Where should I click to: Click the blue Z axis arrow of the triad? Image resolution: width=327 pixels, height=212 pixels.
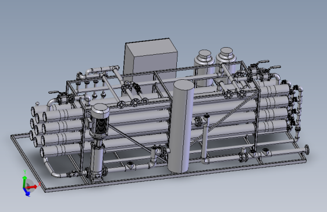(x=26, y=192)
